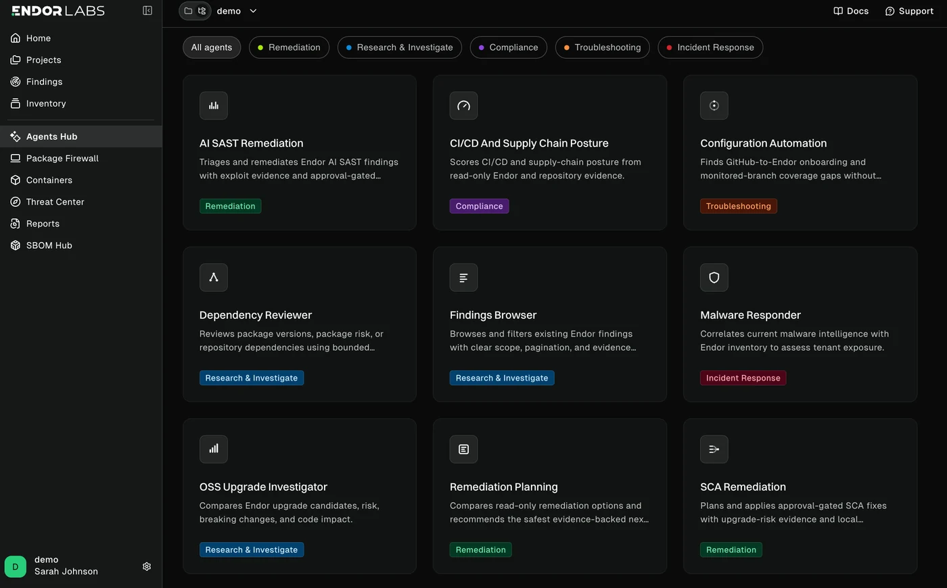Image resolution: width=947 pixels, height=588 pixels.
Task: Click Findings Browser card icon
Action: pos(464,277)
